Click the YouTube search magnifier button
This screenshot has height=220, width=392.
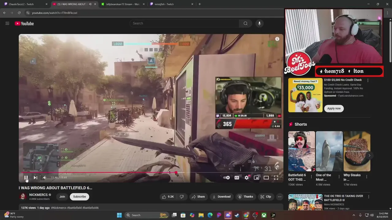pos(246,24)
